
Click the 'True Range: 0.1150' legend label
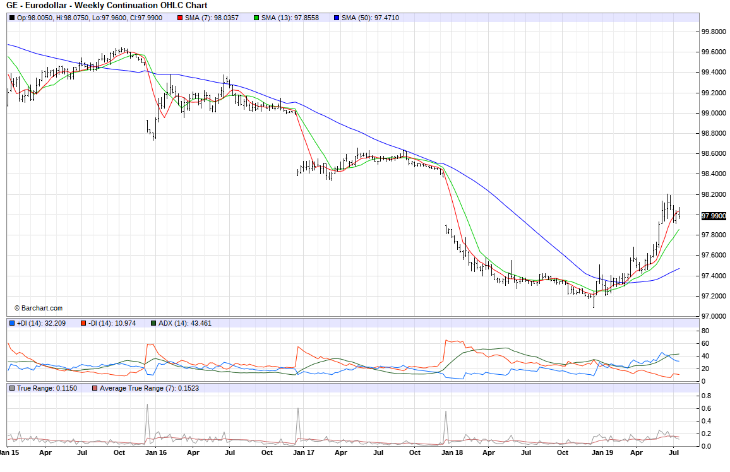click(x=47, y=388)
